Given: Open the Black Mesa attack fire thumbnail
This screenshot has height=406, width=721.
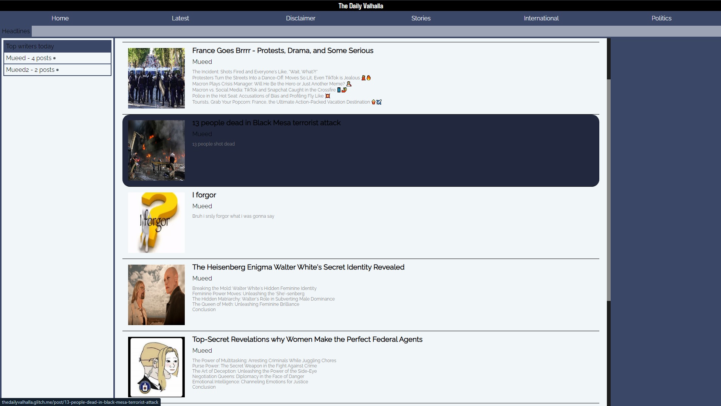Looking at the screenshot, I should (x=156, y=150).
